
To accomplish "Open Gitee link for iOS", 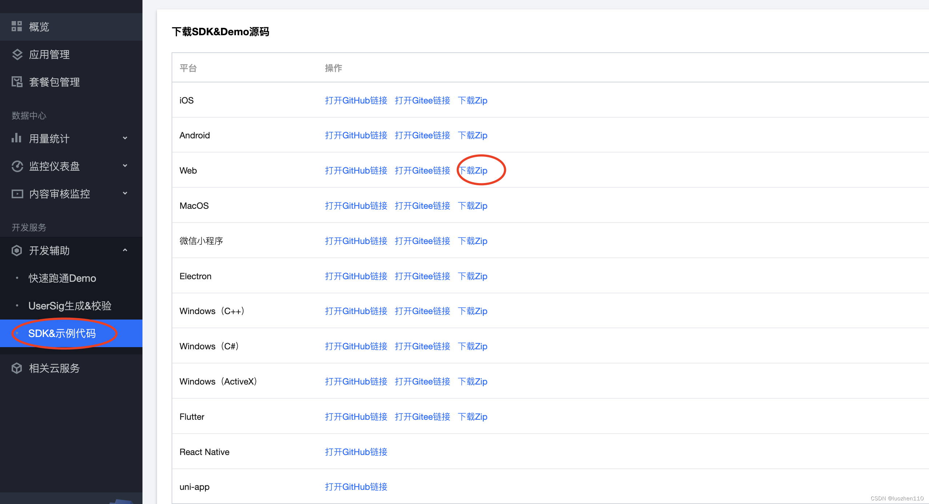I will pos(422,101).
